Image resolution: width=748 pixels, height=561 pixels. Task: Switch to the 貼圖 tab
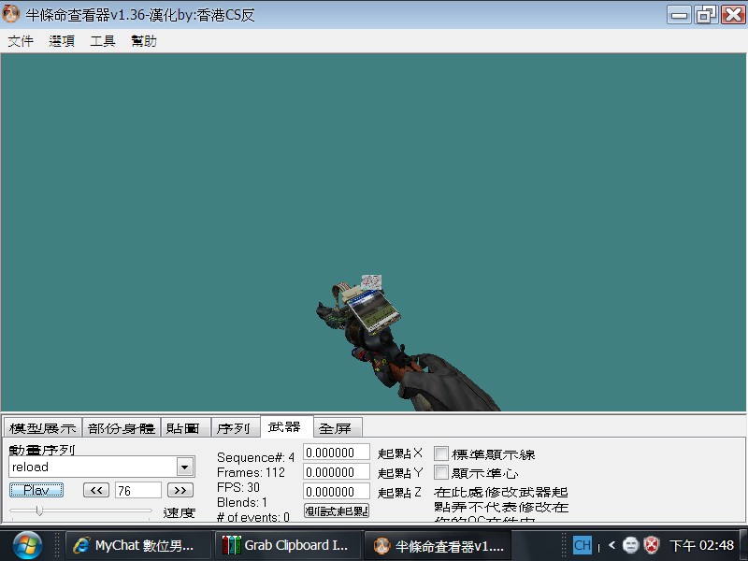tap(186, 428)
